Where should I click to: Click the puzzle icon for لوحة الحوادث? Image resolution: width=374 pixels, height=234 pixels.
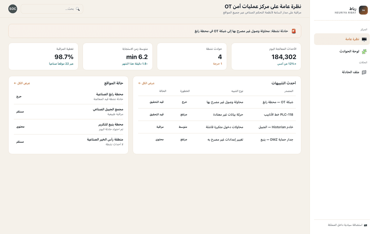(x=364, y=51)
